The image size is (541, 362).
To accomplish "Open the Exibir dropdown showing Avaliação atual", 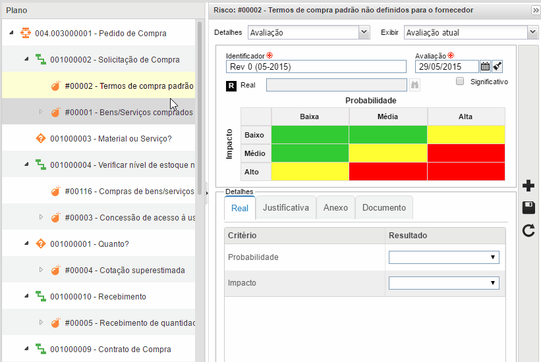I will [470, 32].
